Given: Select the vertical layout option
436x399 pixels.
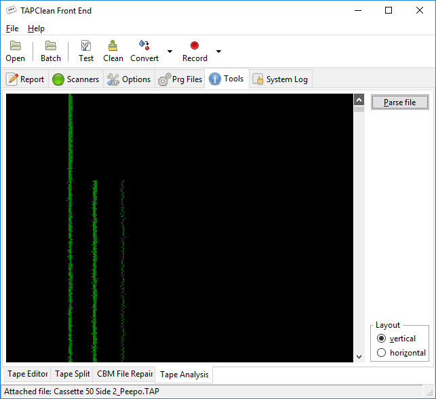Looking at the screenshot, I should pos(396,339).
